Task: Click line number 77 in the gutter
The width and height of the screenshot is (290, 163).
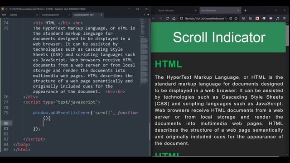Action: (x=6, y=102)
